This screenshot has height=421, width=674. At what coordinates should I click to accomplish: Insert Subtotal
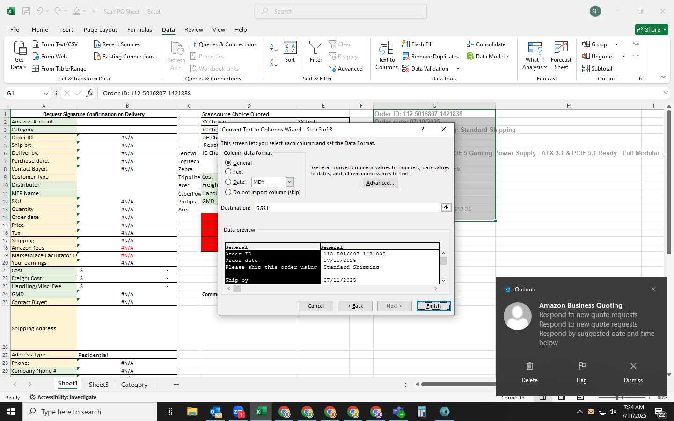coord(597,68)
